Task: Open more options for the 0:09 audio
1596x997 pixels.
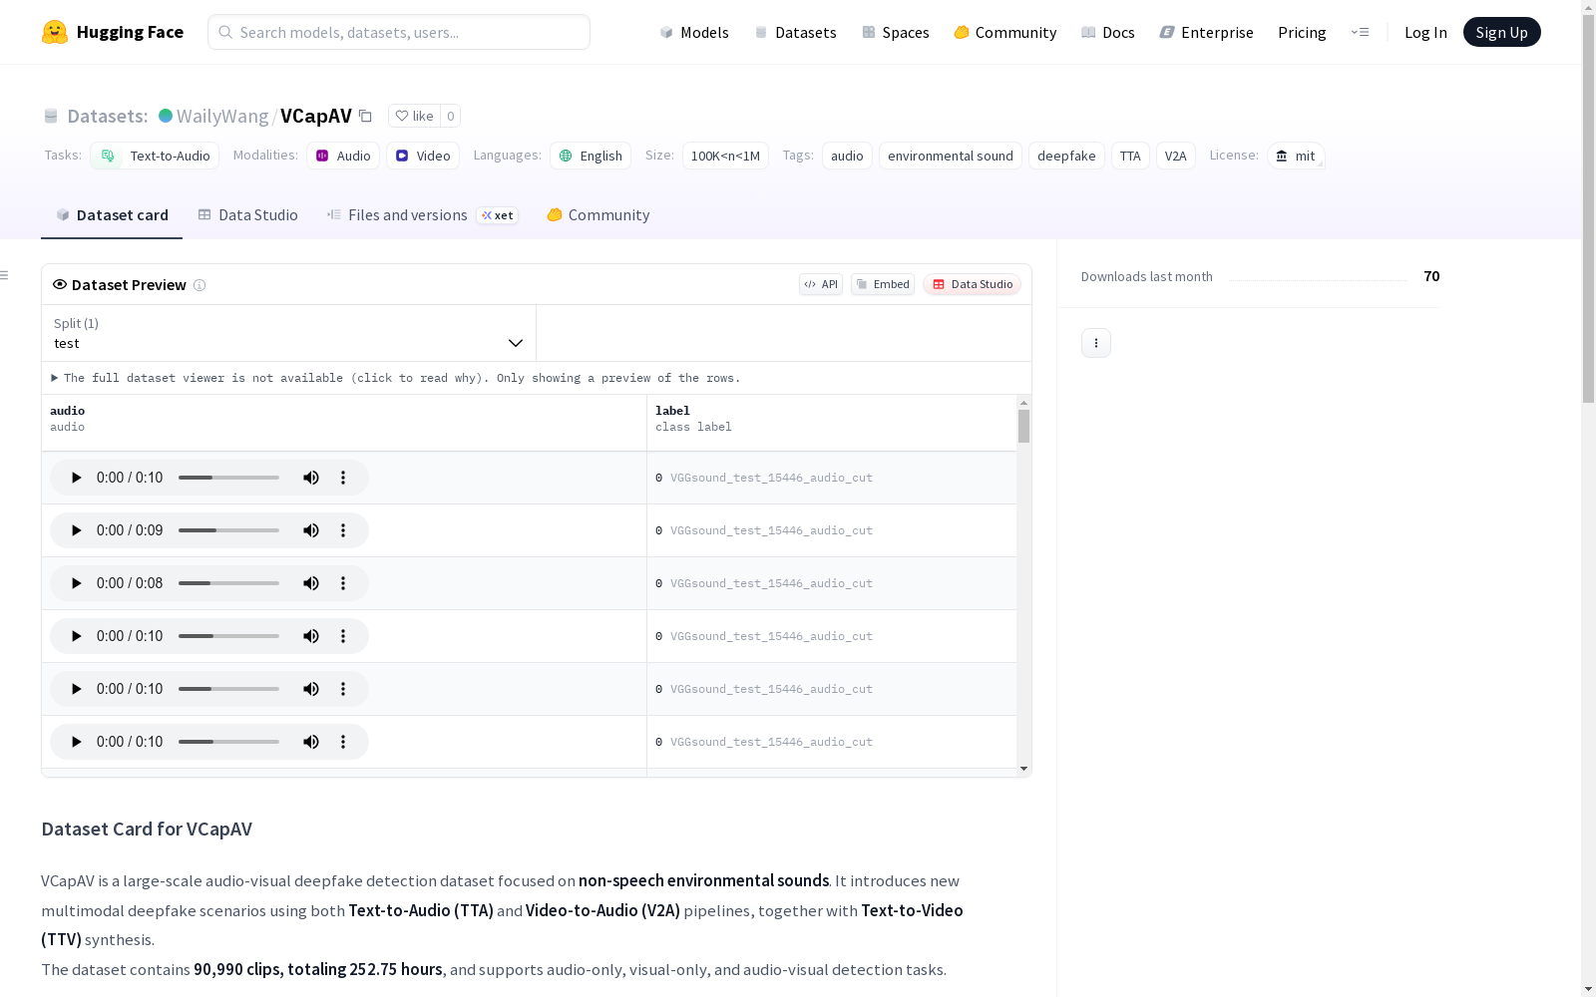Action: [x=343, y=530]
